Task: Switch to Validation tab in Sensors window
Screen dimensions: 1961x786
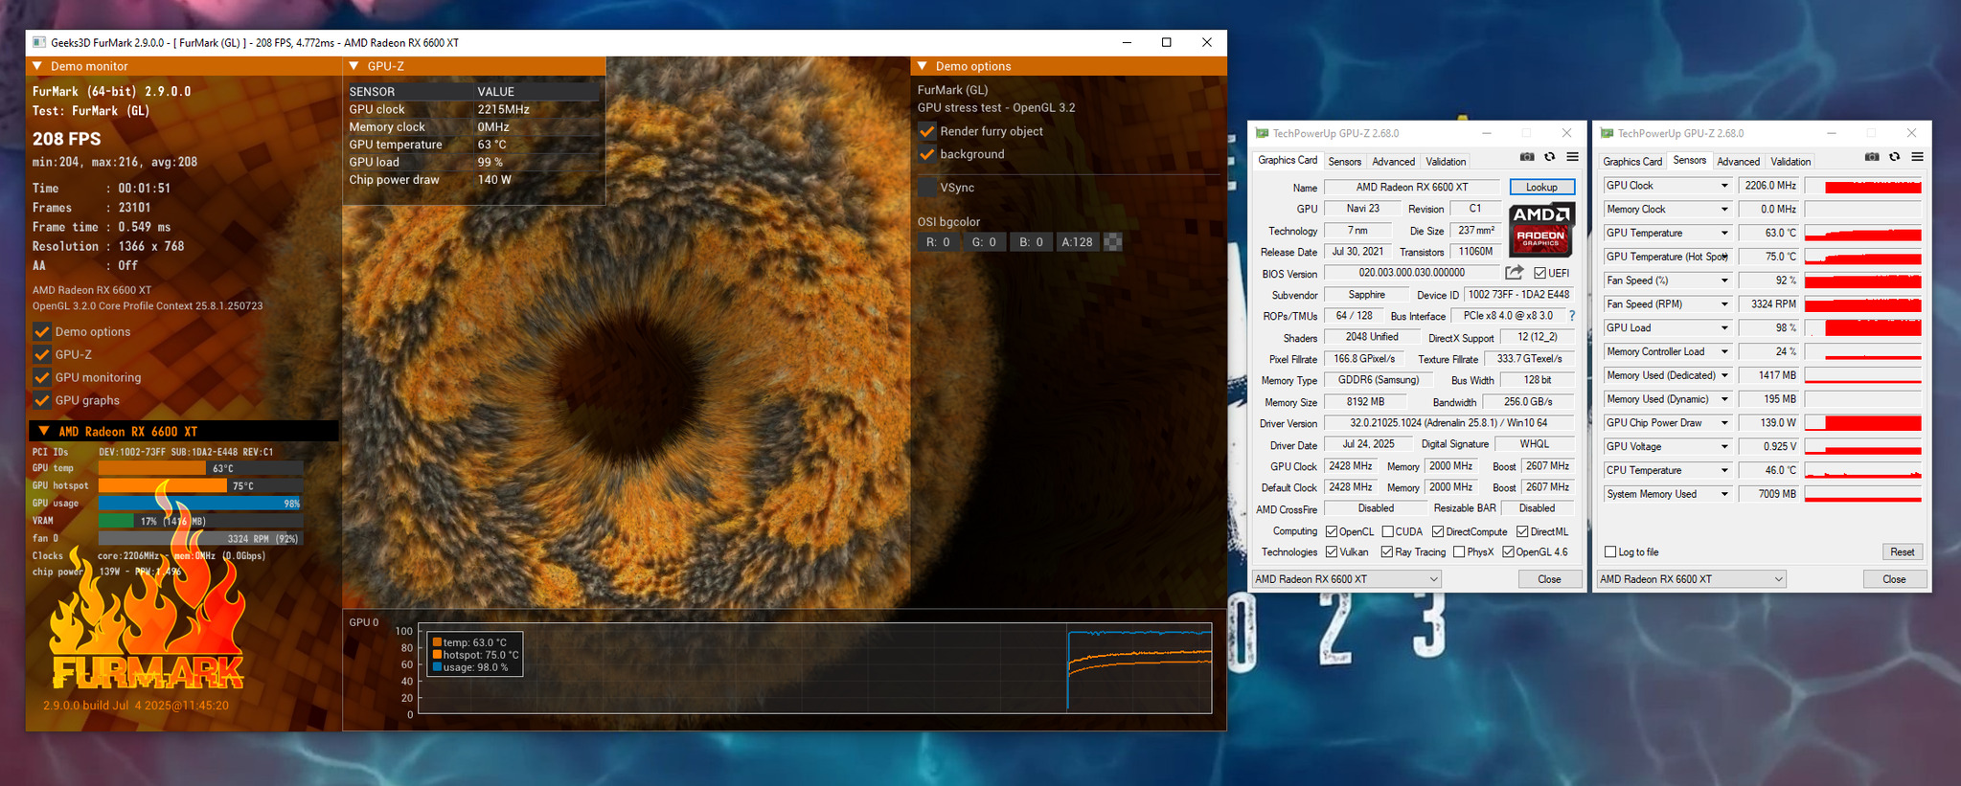Action: (x=1790, y=162)
